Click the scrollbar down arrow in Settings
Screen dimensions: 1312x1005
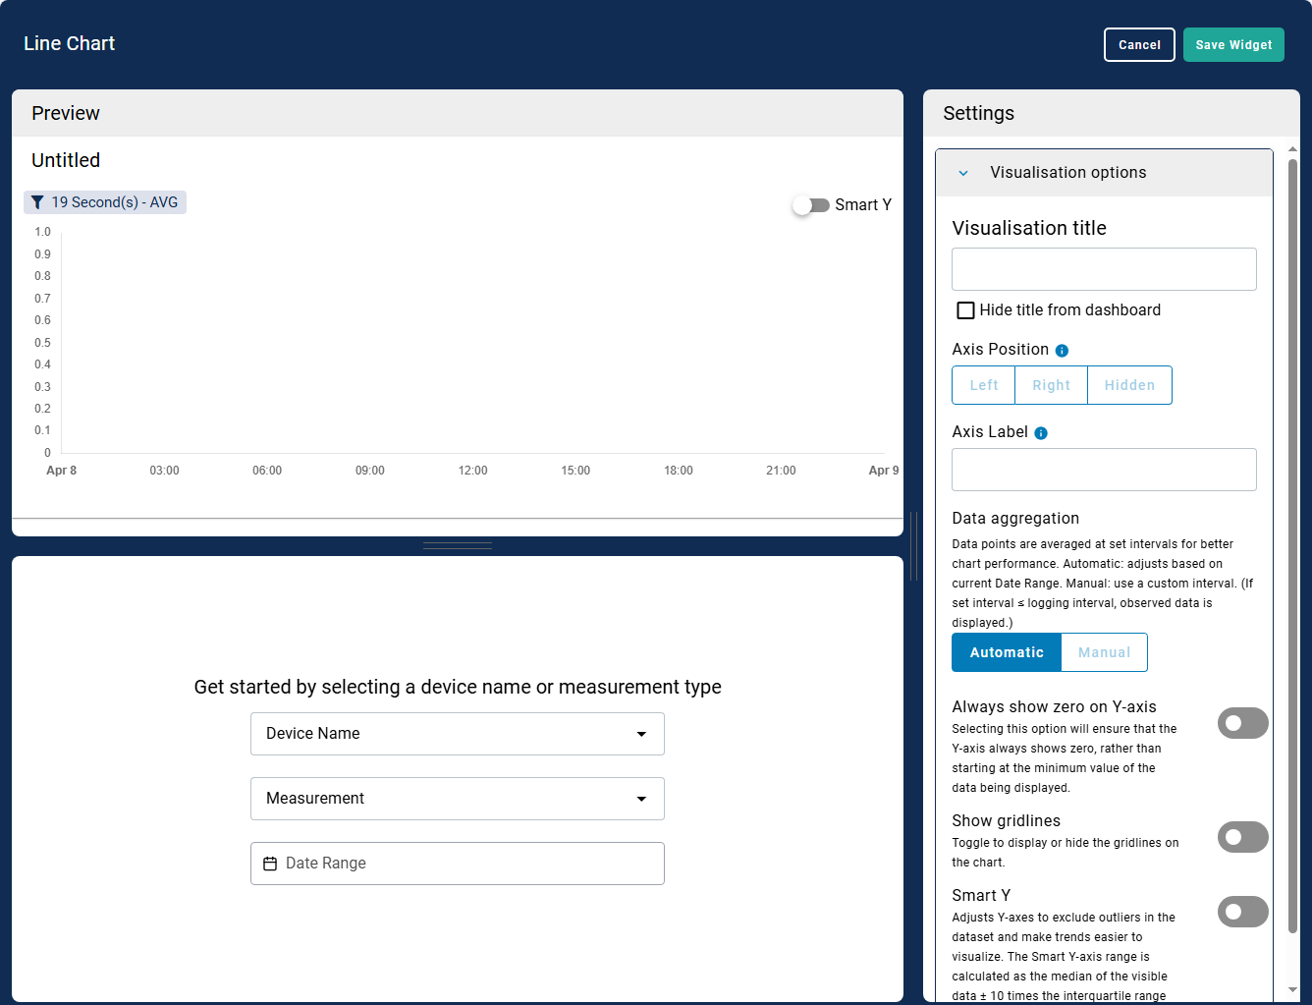click(1292, 989)
